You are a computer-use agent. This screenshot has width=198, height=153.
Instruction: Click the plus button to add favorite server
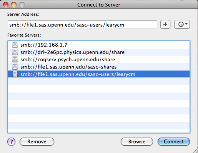click(x=165, y=24)
